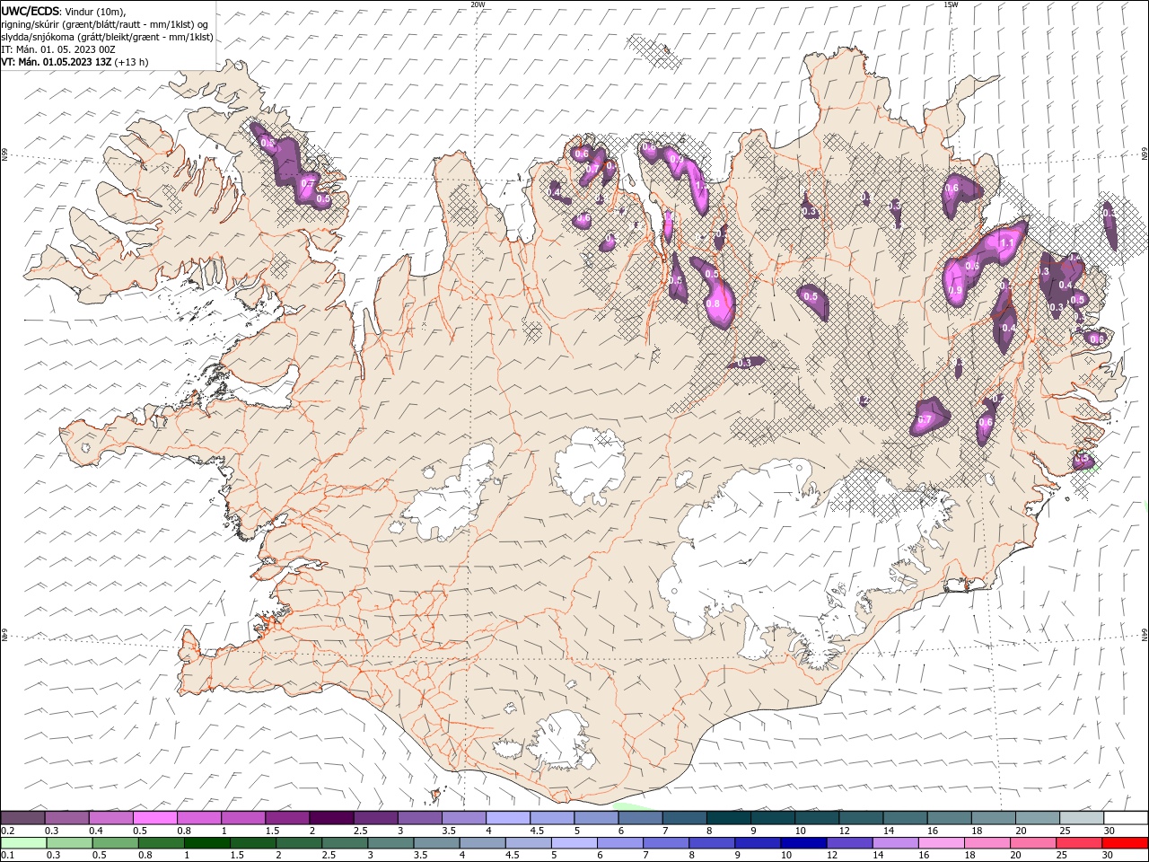Screen dimensions: 1149x862
Task: Select the palest green bottom swatch between 0.1 and 0.3
Action: click(x=23, y=843)
